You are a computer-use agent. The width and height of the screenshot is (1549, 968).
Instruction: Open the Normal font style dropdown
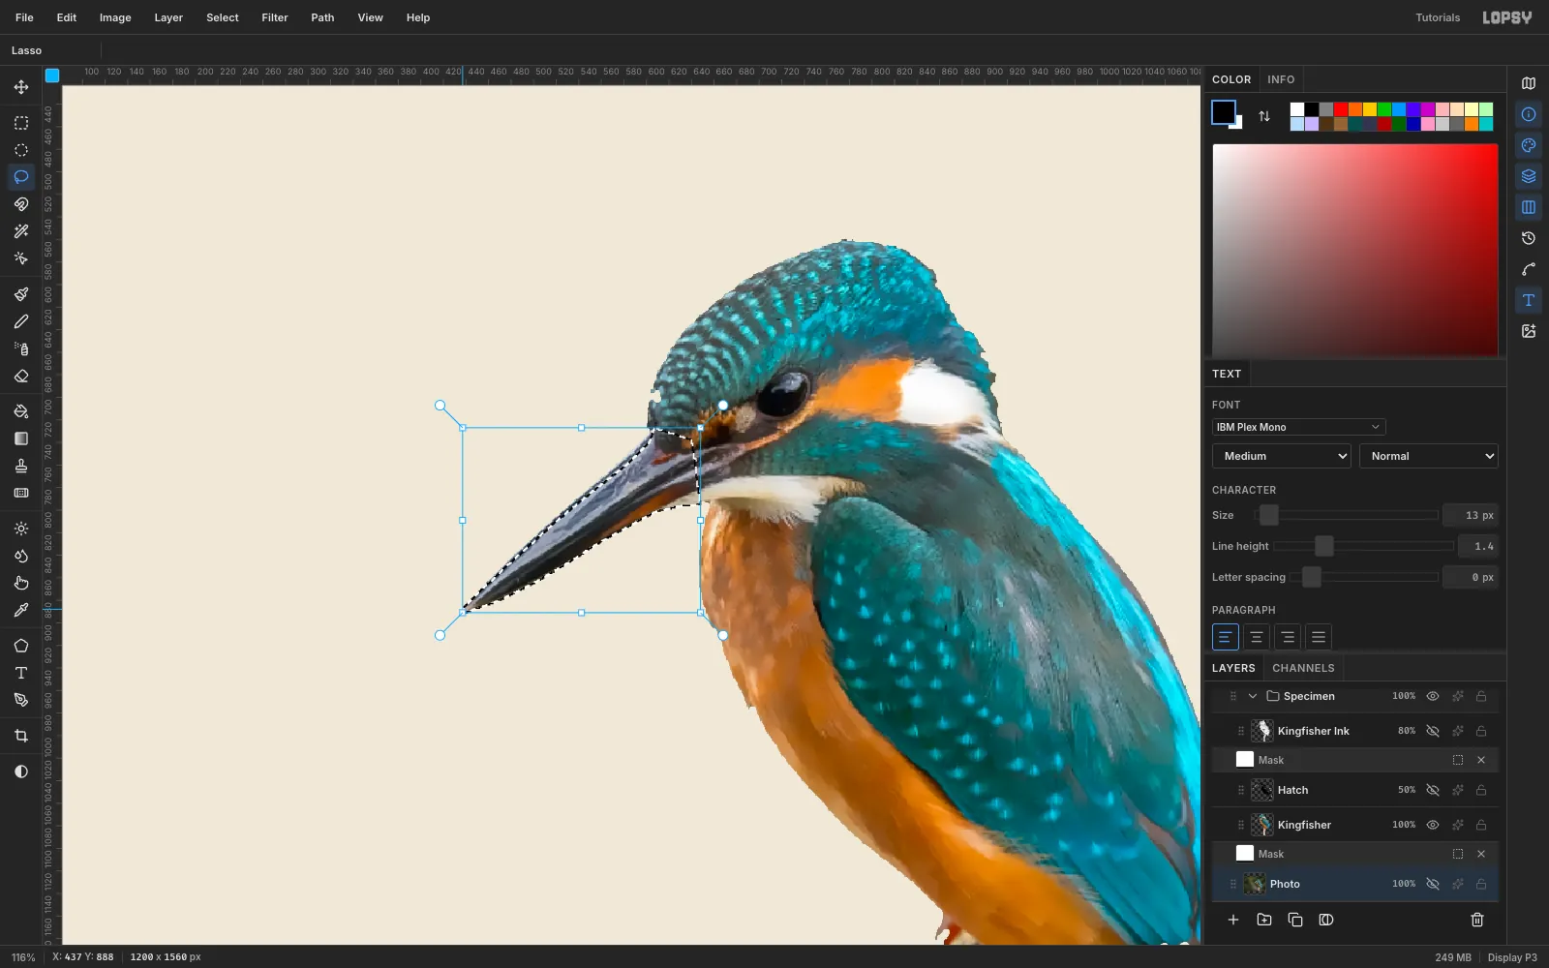(1429, 456)
